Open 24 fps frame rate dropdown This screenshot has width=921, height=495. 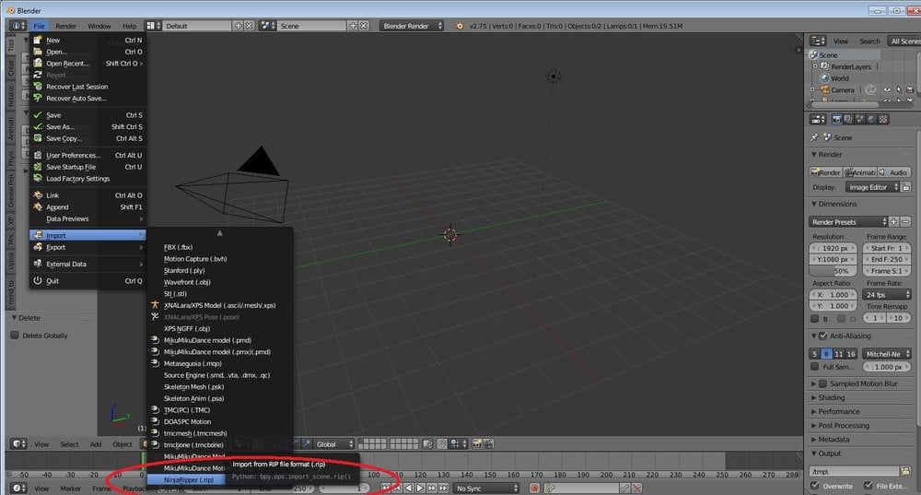point(887,295)
